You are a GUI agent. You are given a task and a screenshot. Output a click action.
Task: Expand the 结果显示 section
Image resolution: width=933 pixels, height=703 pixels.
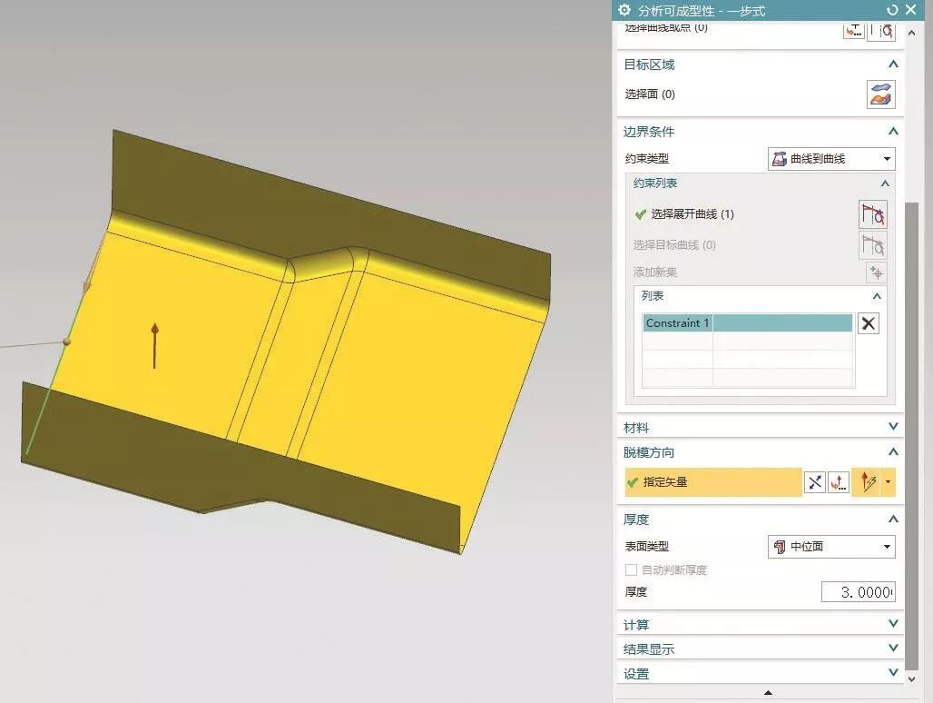point(893,649)
